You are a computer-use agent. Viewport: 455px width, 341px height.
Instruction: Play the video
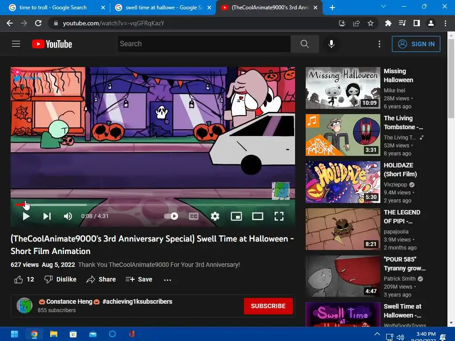click(x=26, y=216)
